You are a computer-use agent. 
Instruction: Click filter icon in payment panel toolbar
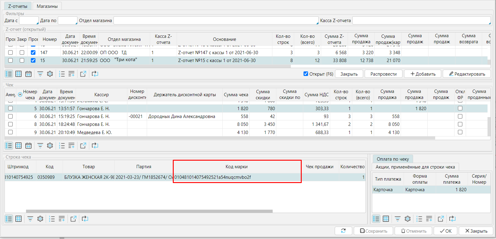point(398,219)
